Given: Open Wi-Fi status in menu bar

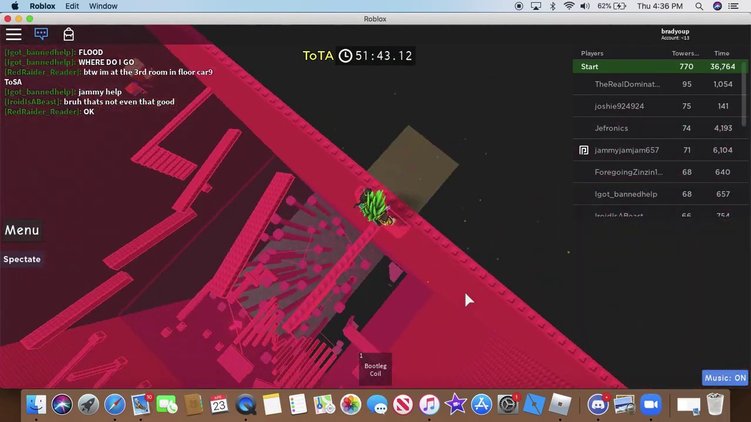Looking at the screenshot, I should coord(569,6).
